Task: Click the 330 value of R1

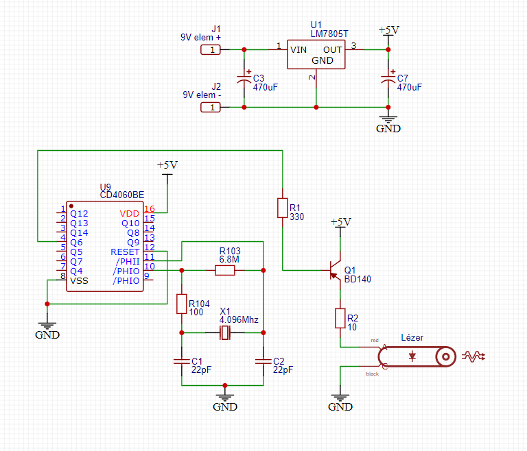Action: point(296,217)
